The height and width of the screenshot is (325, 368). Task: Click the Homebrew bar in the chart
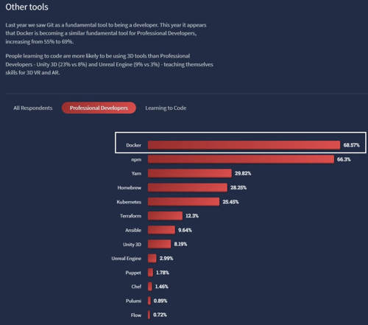click(x=188, y=188)
